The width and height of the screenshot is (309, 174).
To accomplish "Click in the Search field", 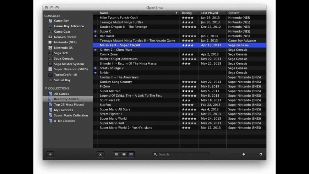I will (x=181, y=154).
